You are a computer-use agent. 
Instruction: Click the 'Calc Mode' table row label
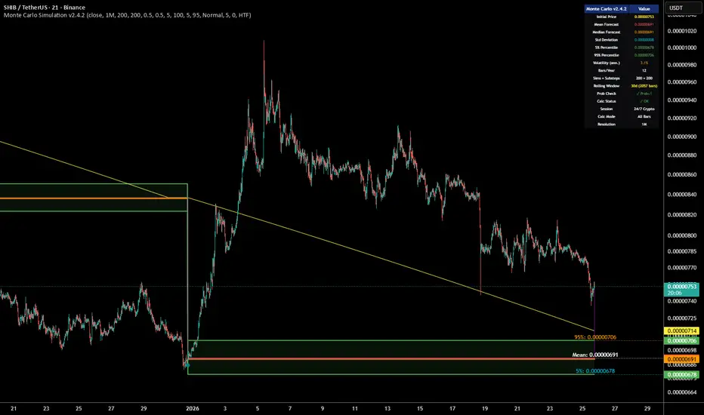[x=606, y=116]
